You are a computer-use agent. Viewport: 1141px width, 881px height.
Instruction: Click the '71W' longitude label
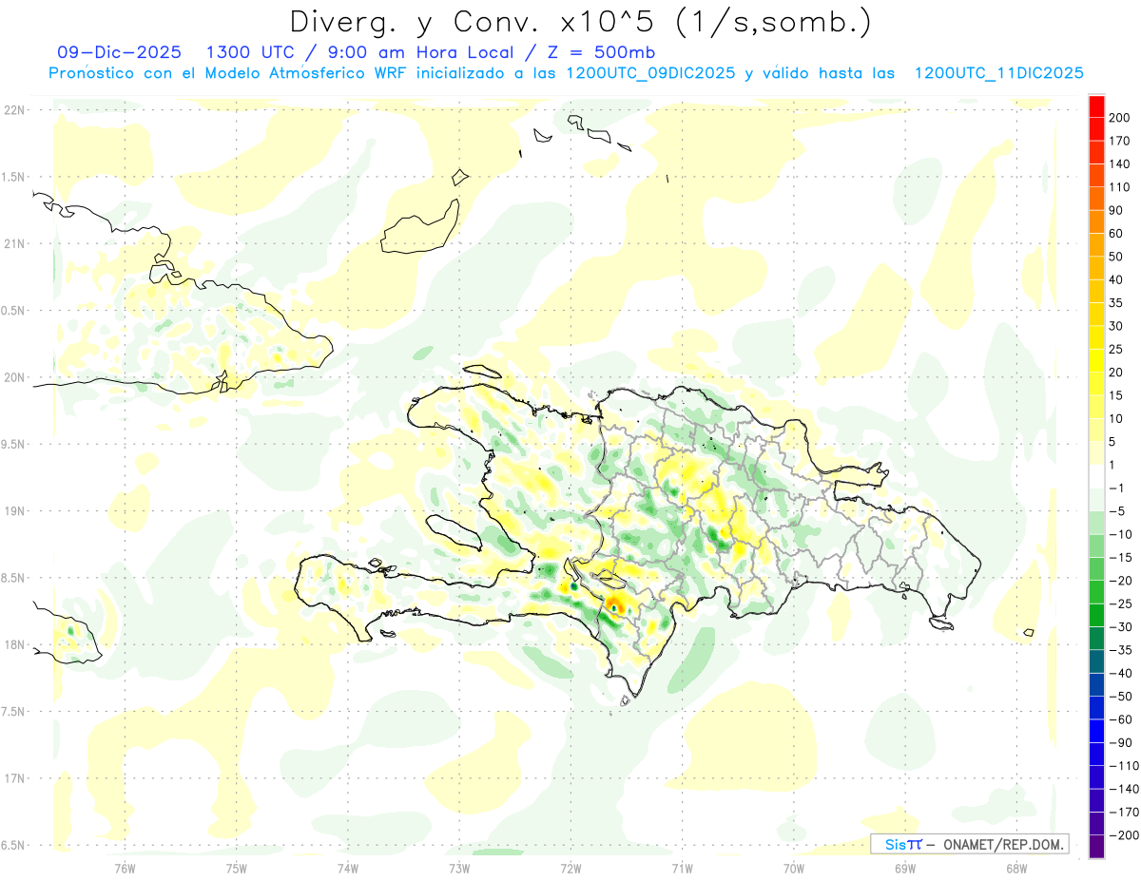tap(682, 869)
